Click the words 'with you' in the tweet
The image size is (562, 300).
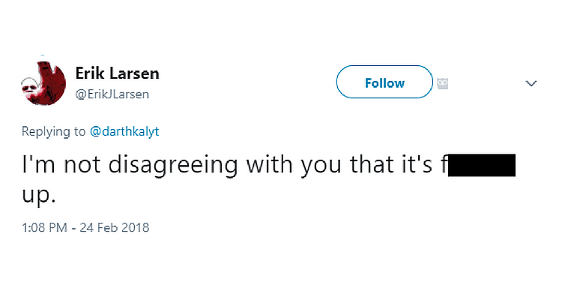click(294, 165)
